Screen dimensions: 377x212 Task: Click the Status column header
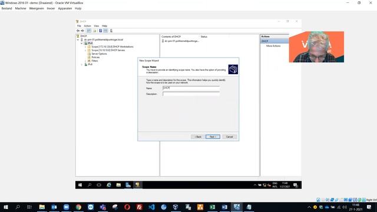pos(204,37)
